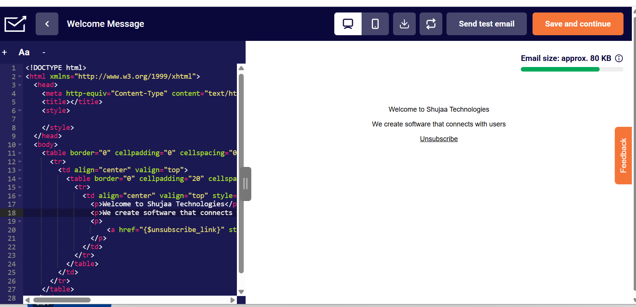Click line number 25 in gutter

pos(12,273)
